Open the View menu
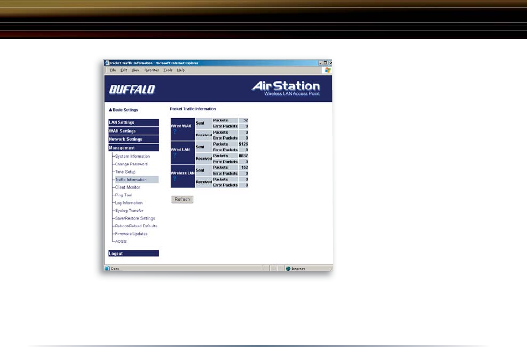This screenshot has height=347, width=527. pyautogui.click(x=135, y=70)
